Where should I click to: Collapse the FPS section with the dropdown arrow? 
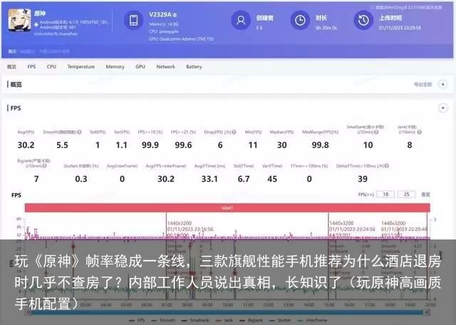pyautogui.click(x=443, y=108)
